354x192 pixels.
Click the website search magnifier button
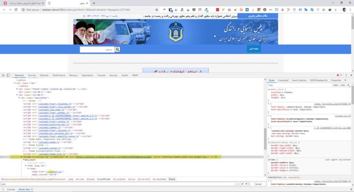[x=117, y=49]
